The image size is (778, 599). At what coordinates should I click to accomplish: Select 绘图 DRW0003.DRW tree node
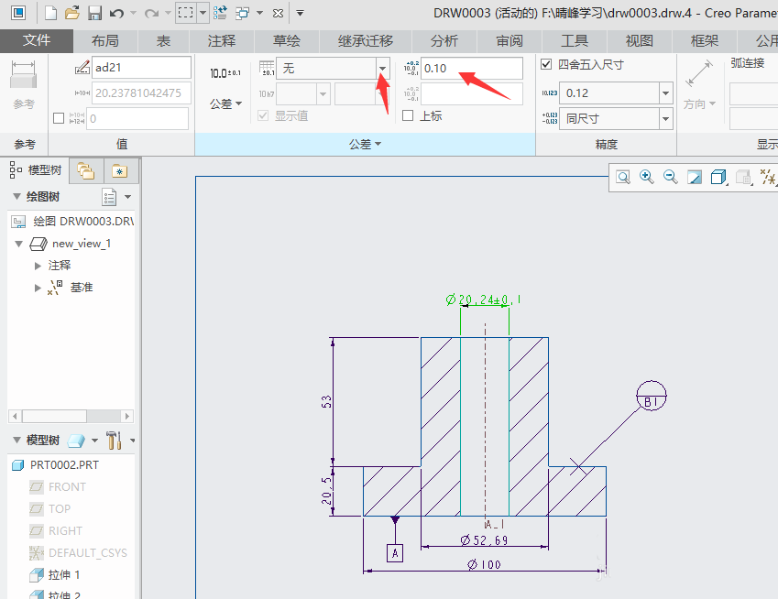(73, 221)
